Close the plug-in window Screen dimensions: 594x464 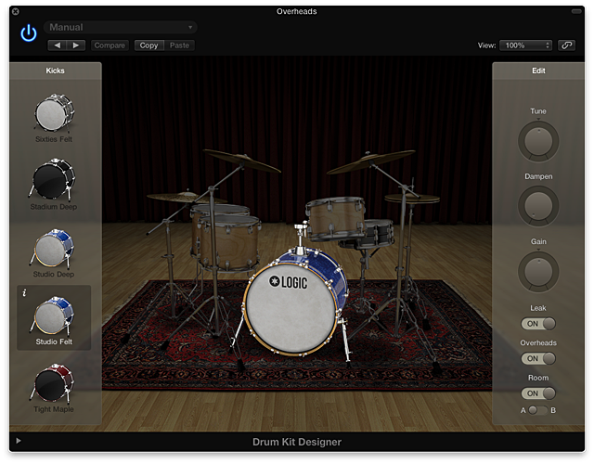(x=16, y=11)
